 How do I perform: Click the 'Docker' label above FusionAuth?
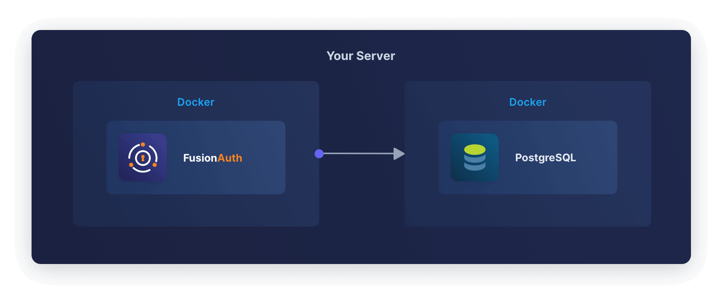tap(196, 102)
